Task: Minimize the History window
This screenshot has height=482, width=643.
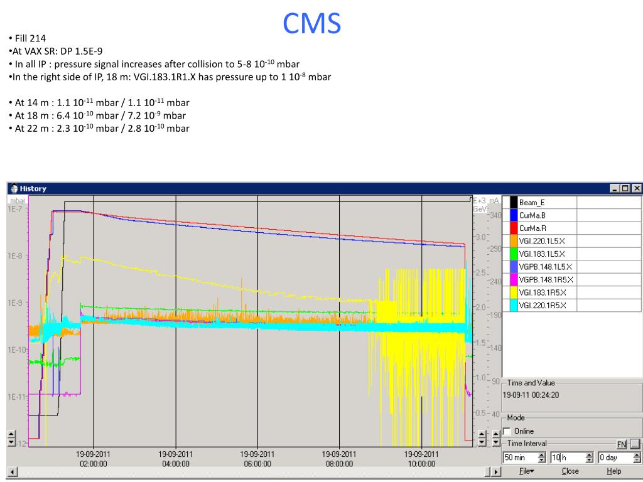Action: point(614,188)
